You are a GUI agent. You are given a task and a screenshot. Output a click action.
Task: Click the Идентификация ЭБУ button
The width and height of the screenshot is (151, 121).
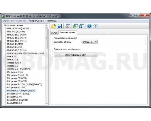[75, 55]
